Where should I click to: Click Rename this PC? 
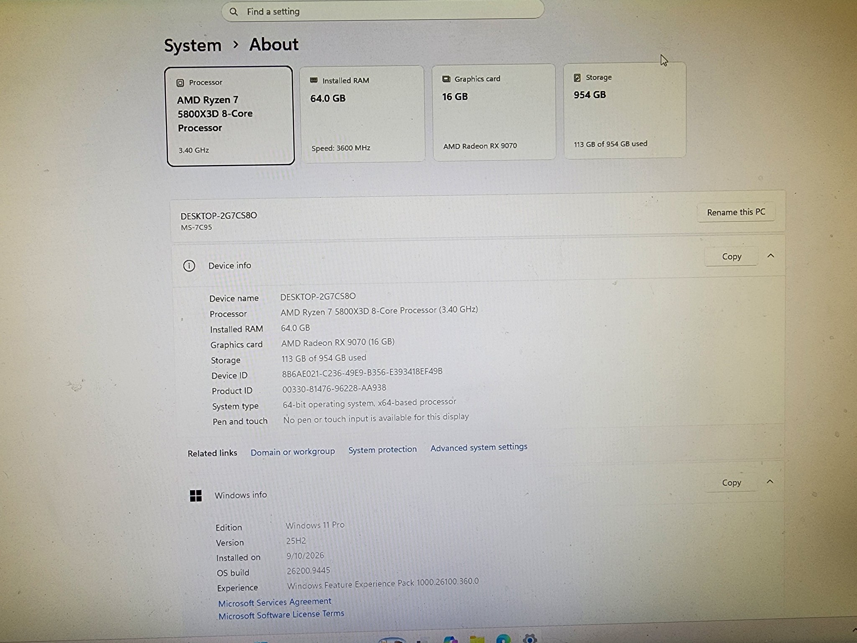736,212
